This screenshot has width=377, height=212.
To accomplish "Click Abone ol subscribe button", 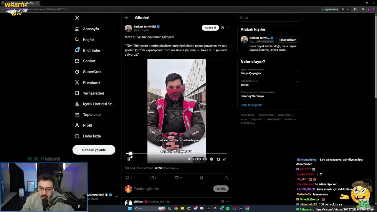I will coord(210,28).
